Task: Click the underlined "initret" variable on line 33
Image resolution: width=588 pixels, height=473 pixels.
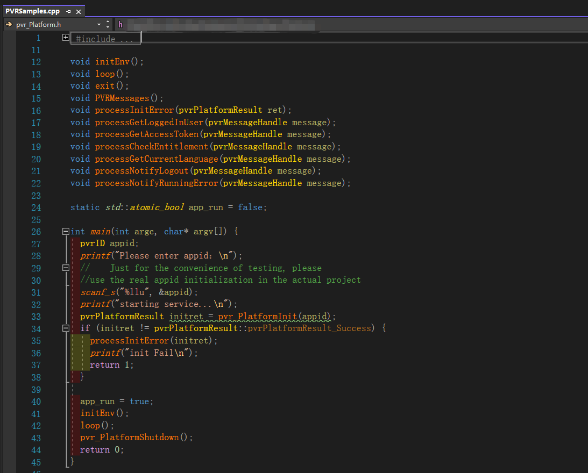Action: pyautogui.click(x=186, y=317)
